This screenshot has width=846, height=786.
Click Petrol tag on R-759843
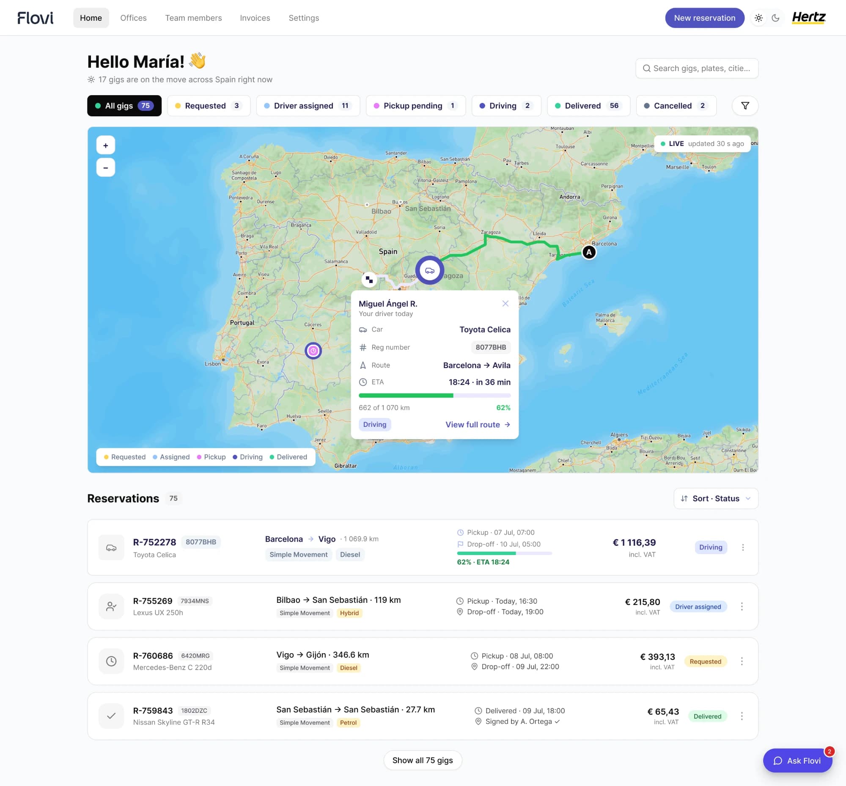(349, 723)
